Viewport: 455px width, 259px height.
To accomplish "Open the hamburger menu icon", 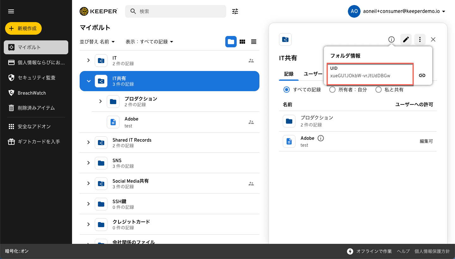I will [x=11, y=11].
